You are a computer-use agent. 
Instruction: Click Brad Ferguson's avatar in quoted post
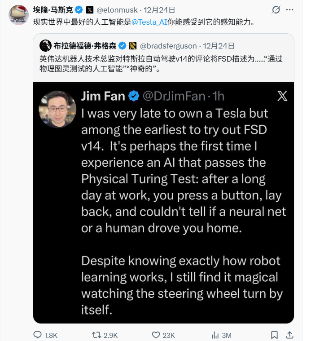[x=45, y=45]
